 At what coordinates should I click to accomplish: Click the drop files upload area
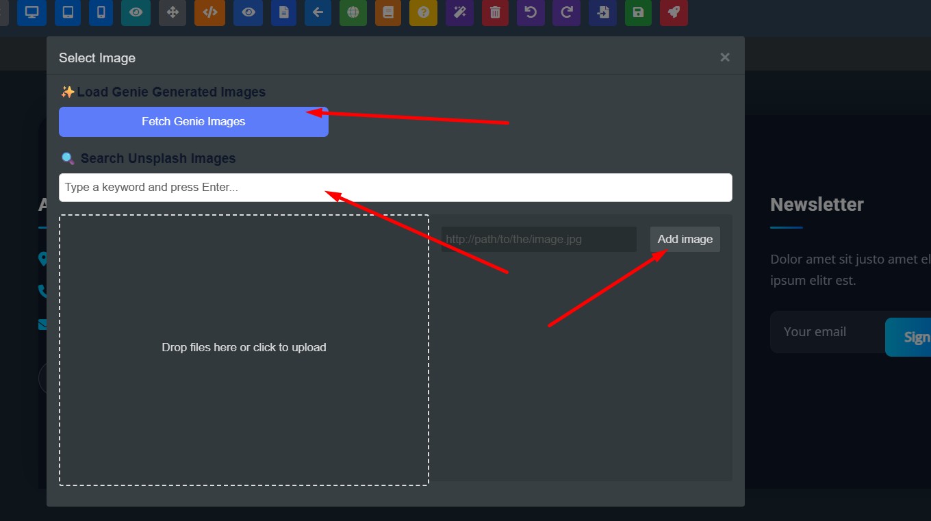point(244,347)
